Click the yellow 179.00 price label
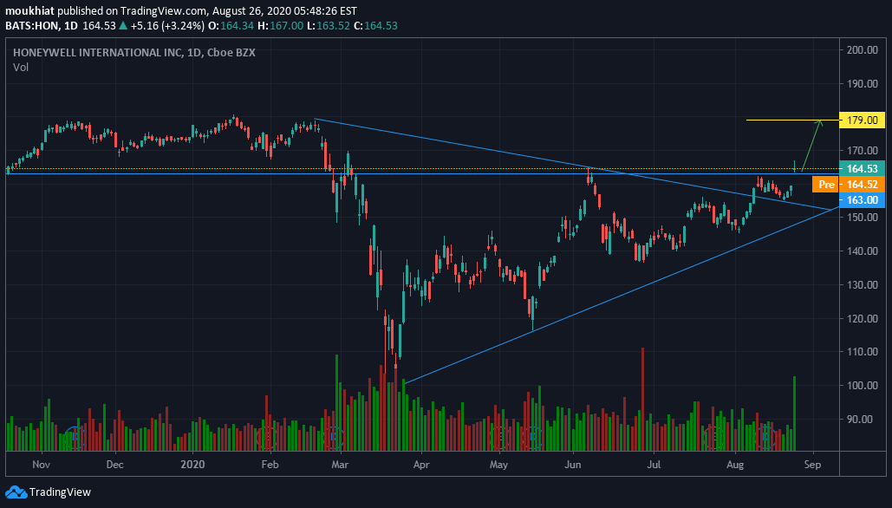The width and height of the screenshot is (892, 508). [863, 120]
